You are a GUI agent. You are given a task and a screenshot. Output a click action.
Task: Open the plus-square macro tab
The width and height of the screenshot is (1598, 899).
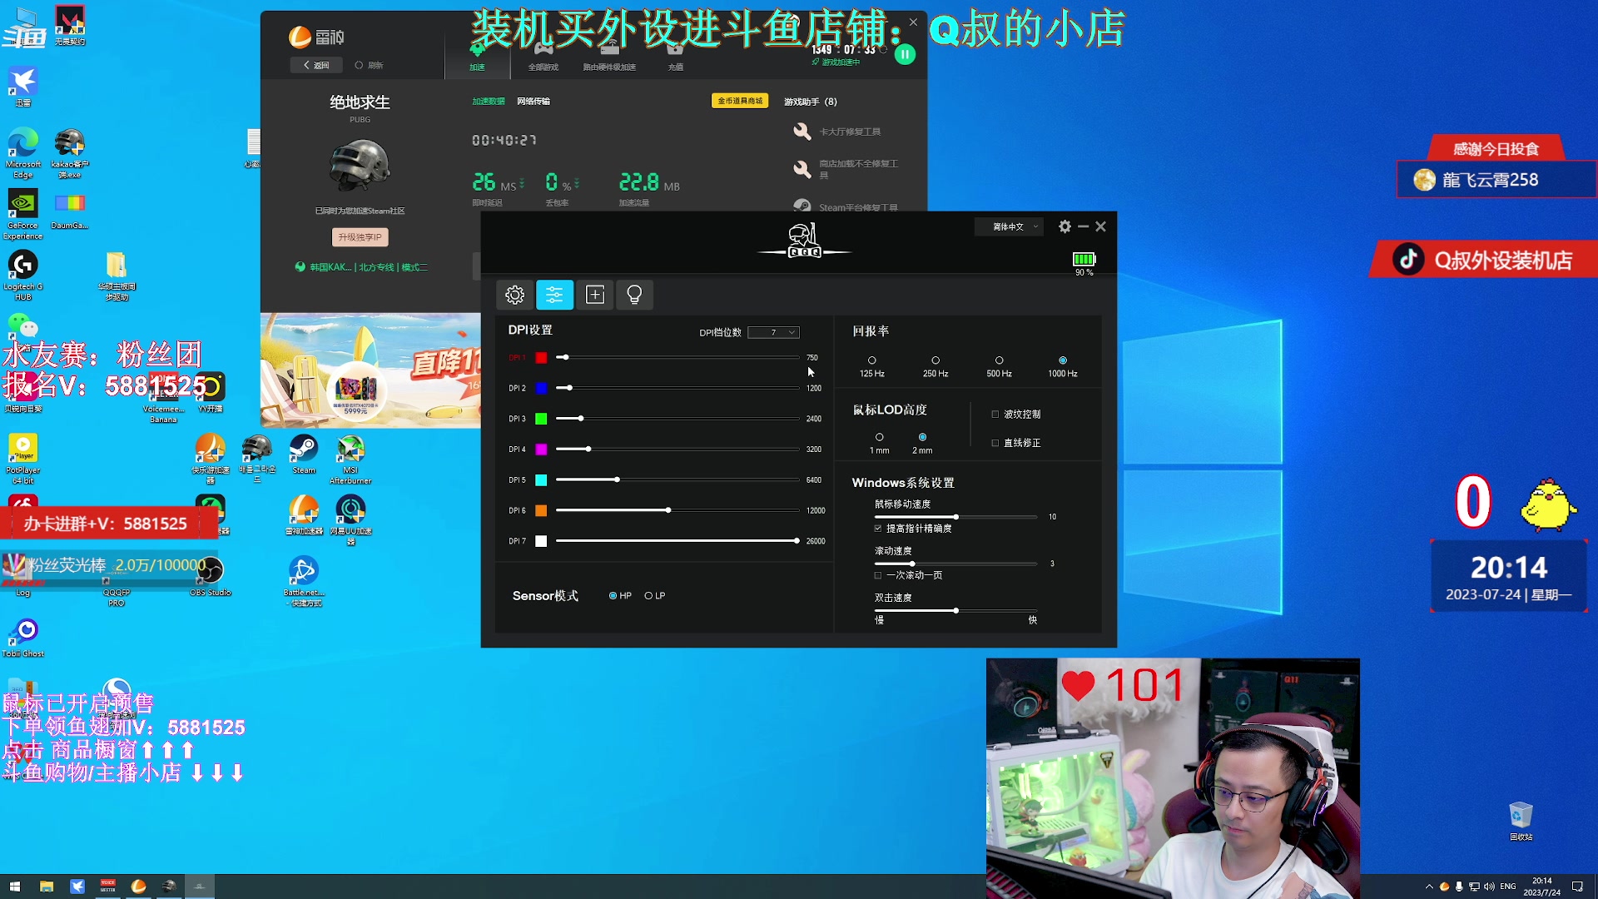[595, 295]
